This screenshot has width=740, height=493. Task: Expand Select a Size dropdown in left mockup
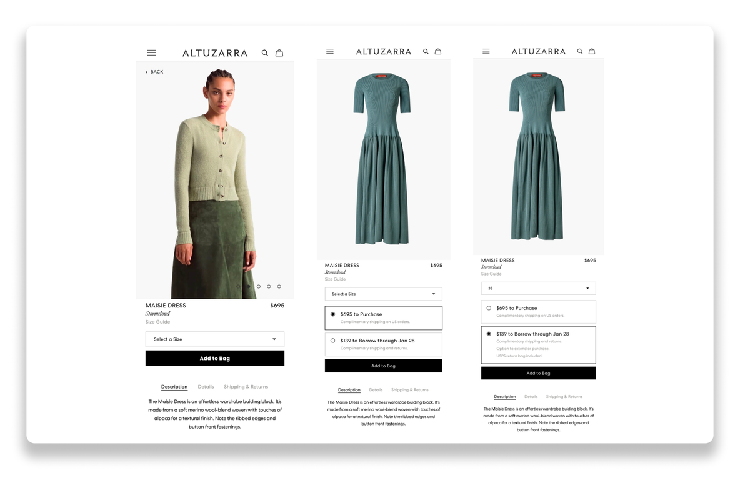215,339
